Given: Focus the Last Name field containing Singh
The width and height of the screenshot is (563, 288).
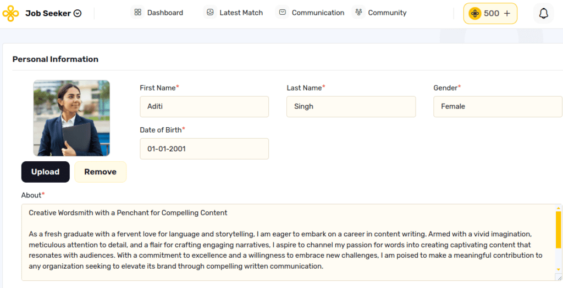Looking at the screenshot, I should tap(351, 106).
